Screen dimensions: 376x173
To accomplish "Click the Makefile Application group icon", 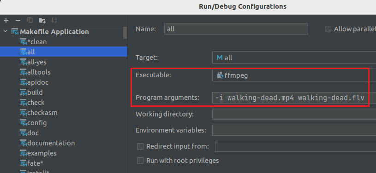I will [x=15, y=32].
